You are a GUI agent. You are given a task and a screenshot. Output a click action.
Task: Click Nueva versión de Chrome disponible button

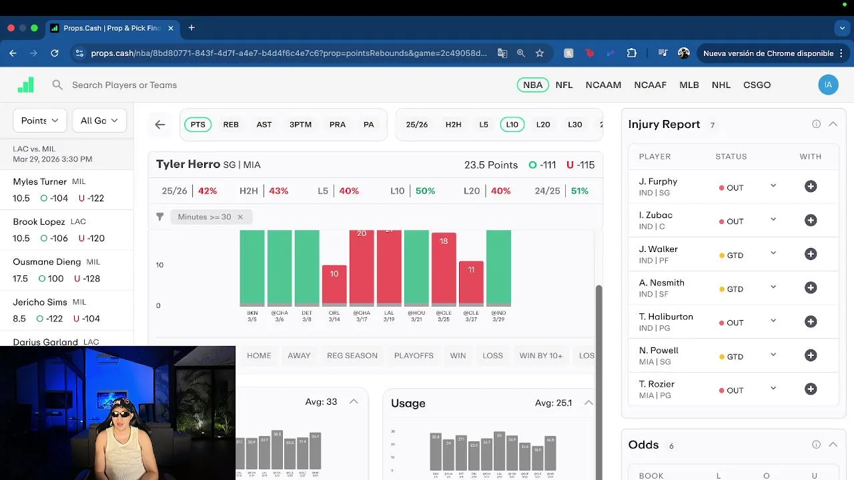772,53
